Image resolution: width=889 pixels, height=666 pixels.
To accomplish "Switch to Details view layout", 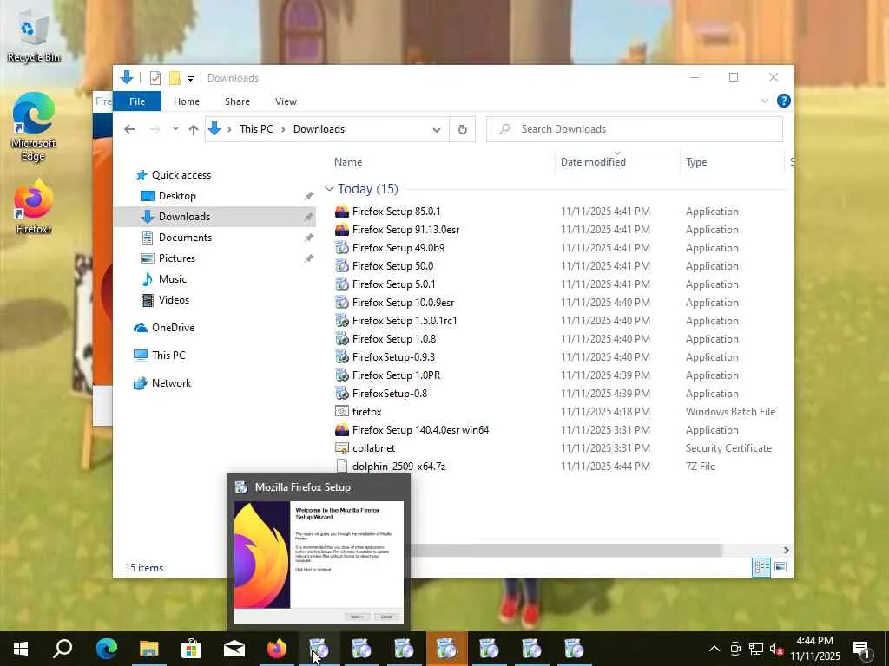I will (761, 567).
